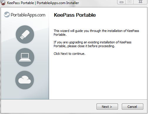Image resolution: width=148 pixels, height=114 pixels.
Task: Click the KeePass Portable bold heading
Action: (x=75, y=15)
